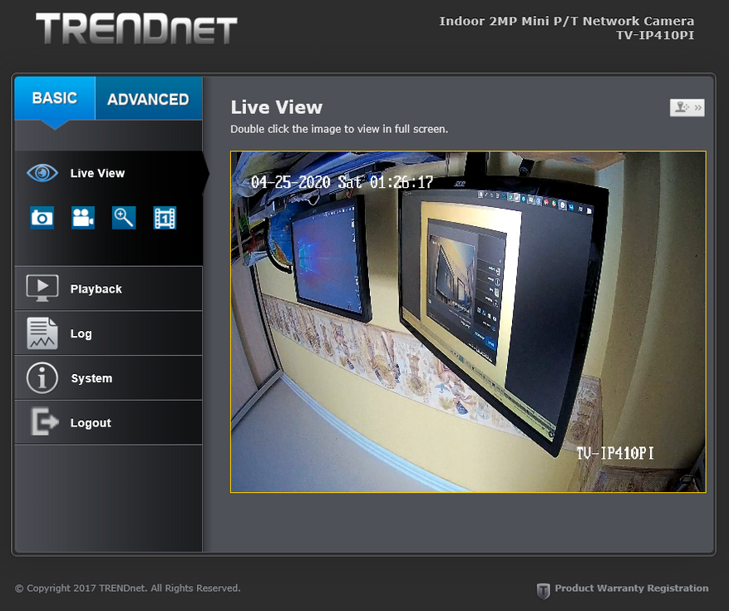Switch to the ADVANCED tab
729x611 pixels.
(149, 99)
